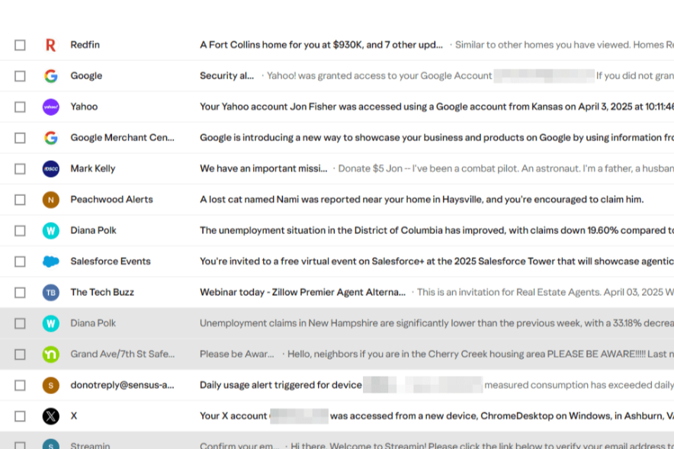Screen dimensions: 674x449
Task: Open the 'Google is introducing a new way' email
Action: click(437, 137)
